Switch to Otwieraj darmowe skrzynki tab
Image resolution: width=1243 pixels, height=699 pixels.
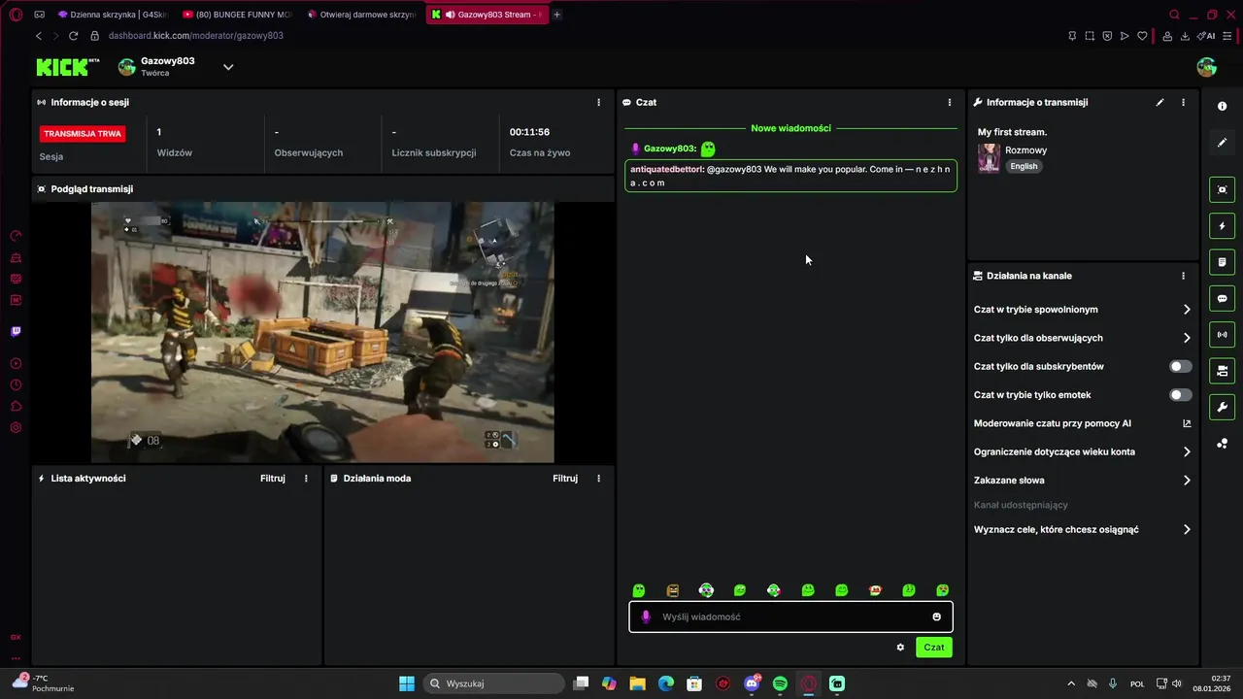pyautogui.click(x=361, y=15)
